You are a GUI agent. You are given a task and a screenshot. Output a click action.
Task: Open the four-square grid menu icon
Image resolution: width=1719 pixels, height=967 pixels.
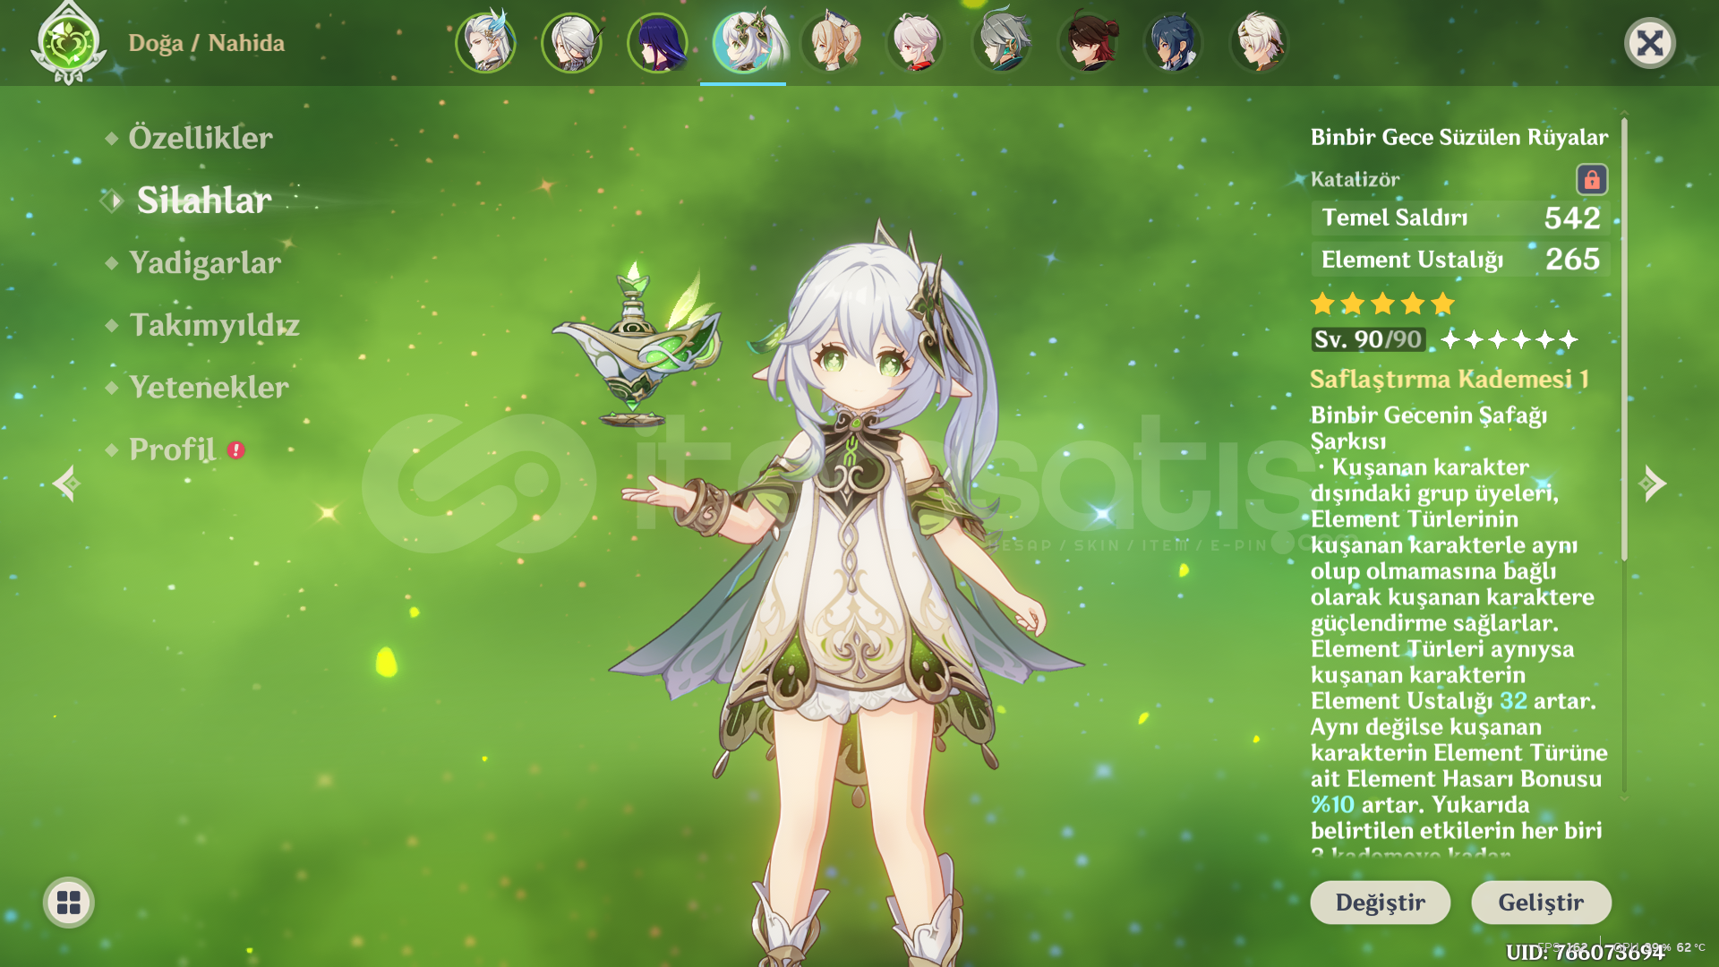(69, 903)
